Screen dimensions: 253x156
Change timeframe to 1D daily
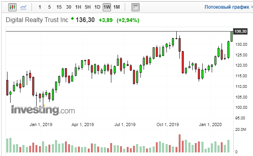click(97, 7)
